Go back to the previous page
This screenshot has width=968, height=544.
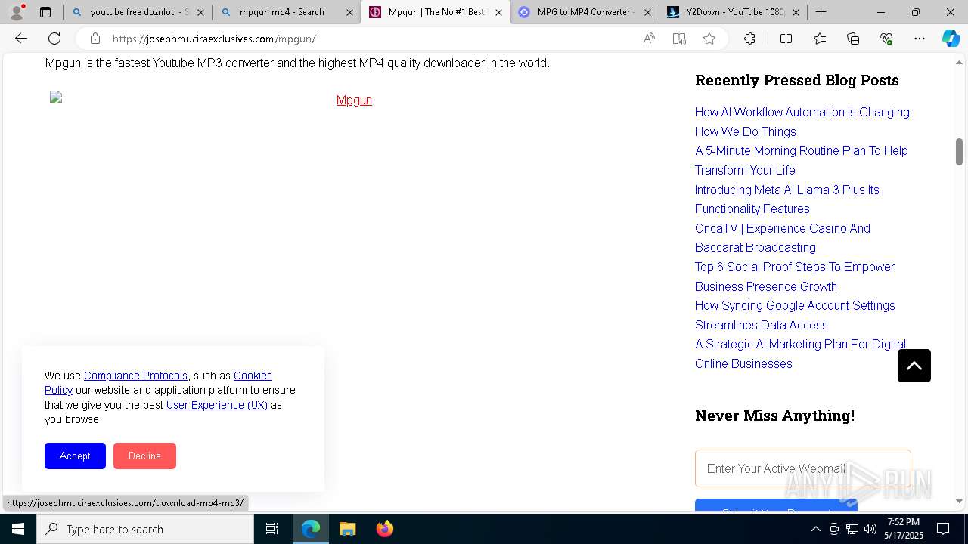coord(21,39)
